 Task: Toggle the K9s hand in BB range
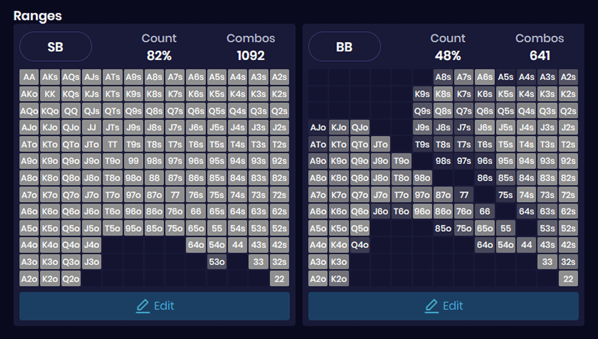pyautogui.click(x=422, y=94)
